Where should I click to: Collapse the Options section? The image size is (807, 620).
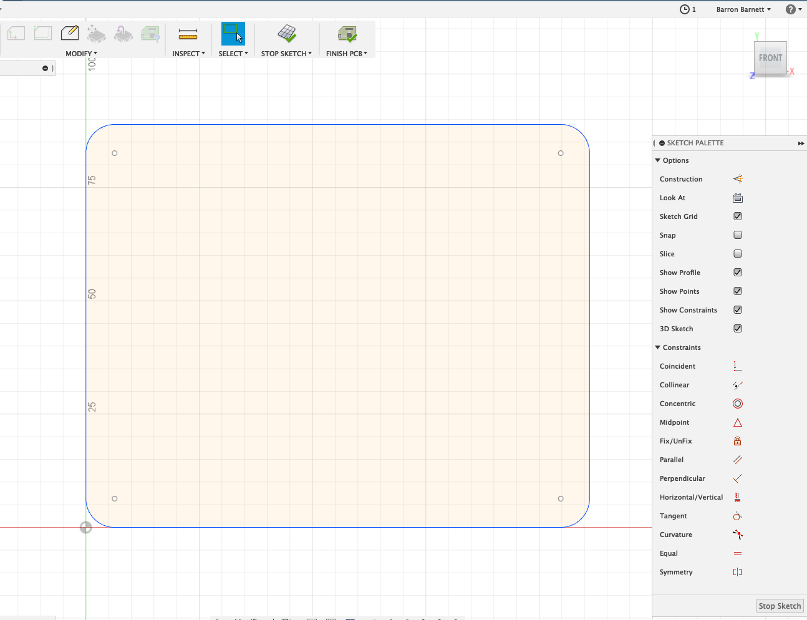click(657, 160)
